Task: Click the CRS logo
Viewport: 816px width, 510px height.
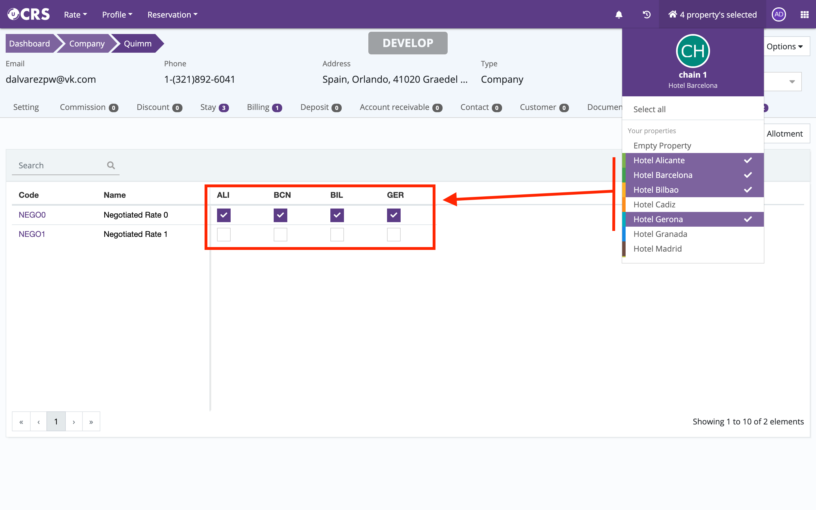Action: [x=29, y=14]
